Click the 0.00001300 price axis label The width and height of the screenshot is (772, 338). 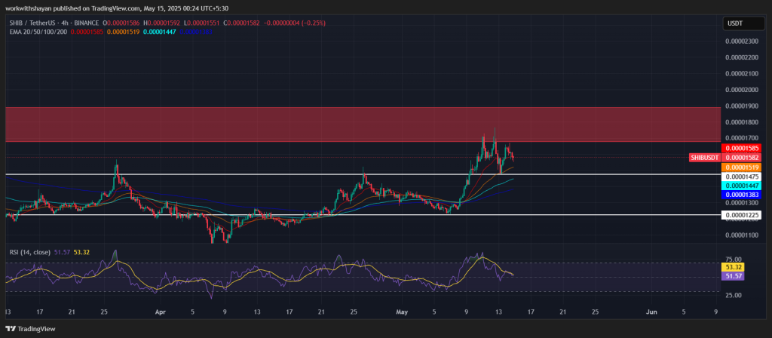(x=742, y=202)
